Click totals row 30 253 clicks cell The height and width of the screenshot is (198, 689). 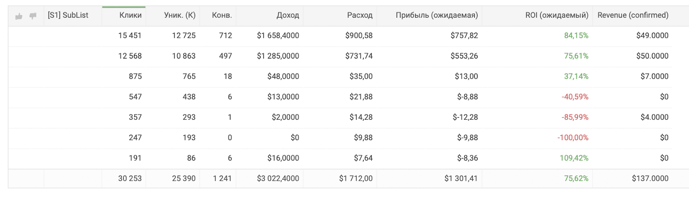130,178
